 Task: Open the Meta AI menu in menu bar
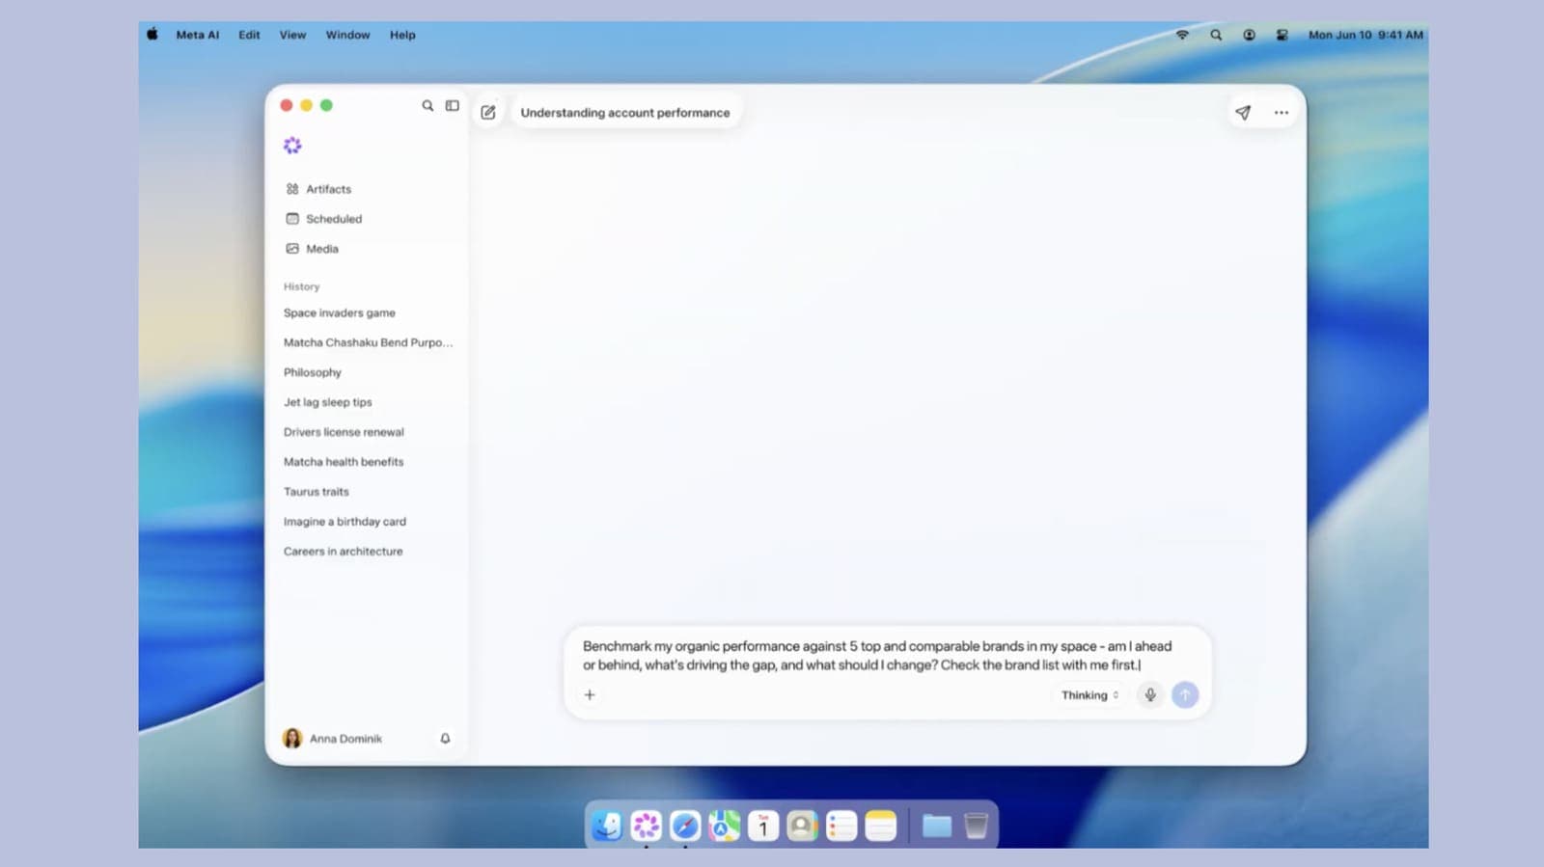coord(198,35)
